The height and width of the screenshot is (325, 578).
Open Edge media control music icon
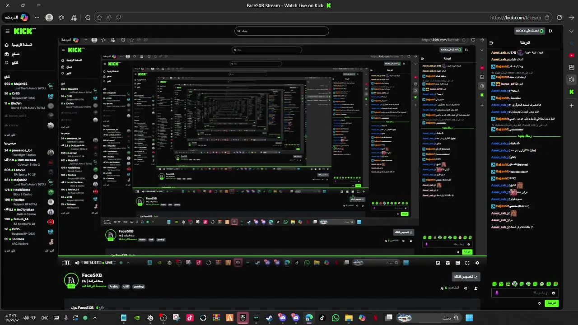tap(74, 18)
